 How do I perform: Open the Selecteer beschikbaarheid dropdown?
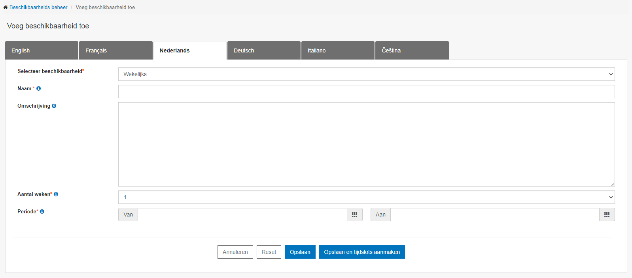click(x=366, y=74)
